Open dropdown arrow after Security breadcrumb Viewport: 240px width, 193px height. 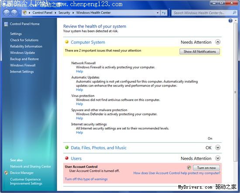coord(73,13)
